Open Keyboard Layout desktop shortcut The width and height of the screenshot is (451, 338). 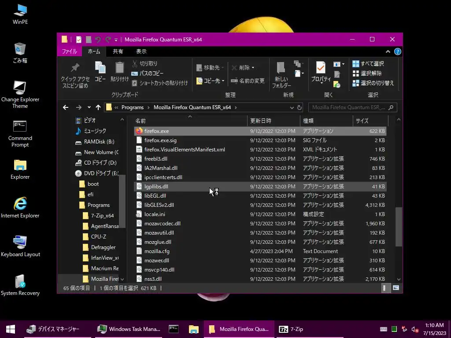click(x=20, y=246)
